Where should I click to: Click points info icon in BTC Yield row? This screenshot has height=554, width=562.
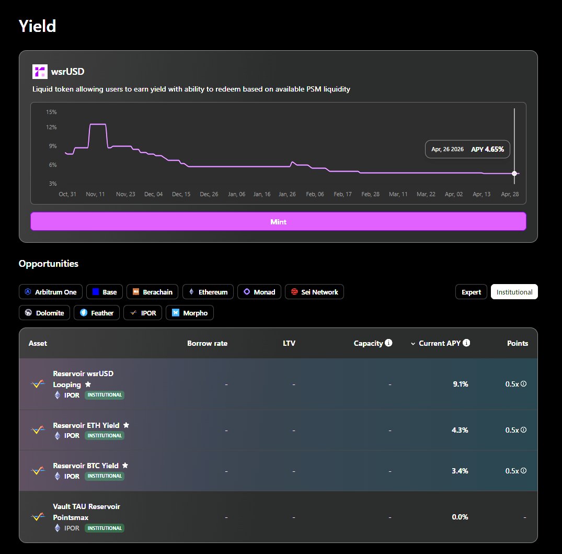523,470
